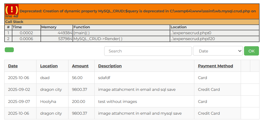This screenshot has height=127, width=264.
Task: Click the MySQL_CRUD->Render() call stack entry
Action: coord(98,39)
